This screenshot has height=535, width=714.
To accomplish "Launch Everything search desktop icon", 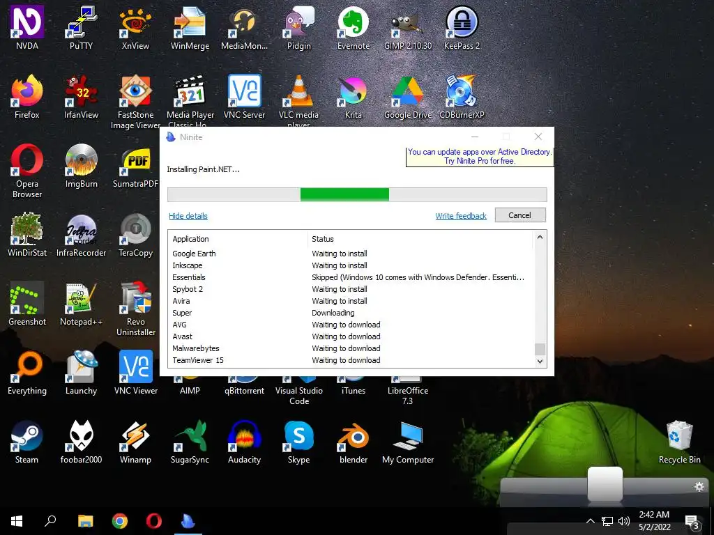I will click(27, 372).
